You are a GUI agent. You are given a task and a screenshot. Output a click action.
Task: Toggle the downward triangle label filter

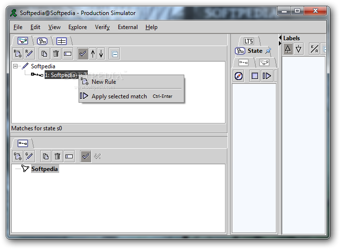click(298, 49)
